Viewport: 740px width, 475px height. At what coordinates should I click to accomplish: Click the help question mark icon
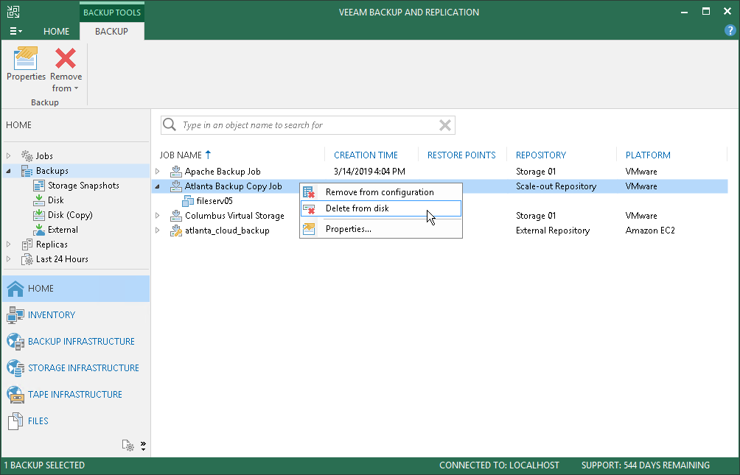[x=730, y=31]
